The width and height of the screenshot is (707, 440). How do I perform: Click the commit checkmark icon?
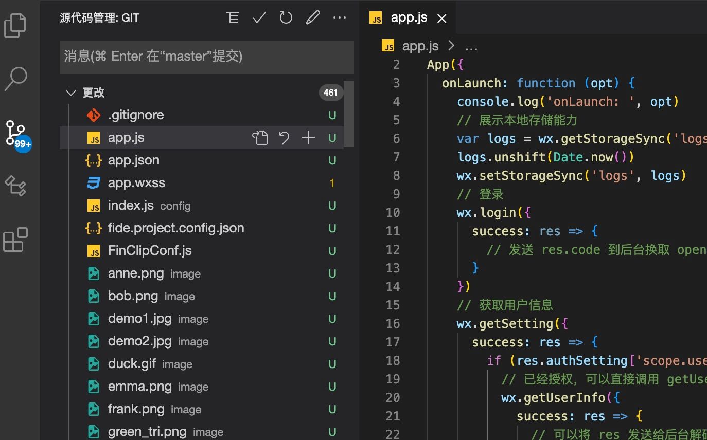click(259, 18)
